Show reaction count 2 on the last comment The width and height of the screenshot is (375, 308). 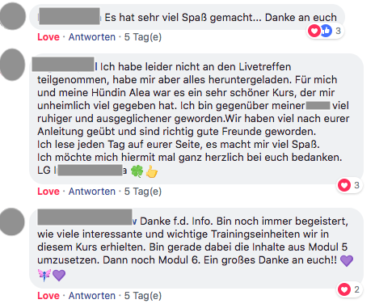tap(356, 289)
